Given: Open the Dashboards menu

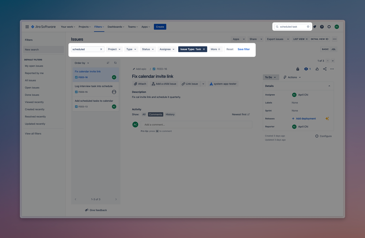Looking at the screenshot, I should 116,27.
